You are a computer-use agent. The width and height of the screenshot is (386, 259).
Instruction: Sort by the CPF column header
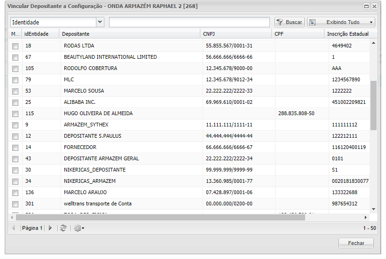pyautogui.click(x=298, y=34)
